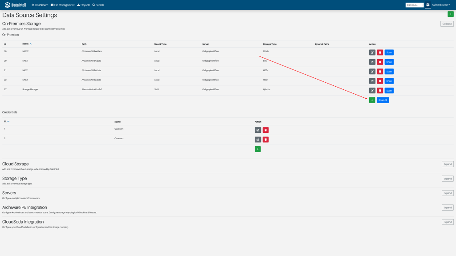Delete the credential with Id 1

click(265, 130)
